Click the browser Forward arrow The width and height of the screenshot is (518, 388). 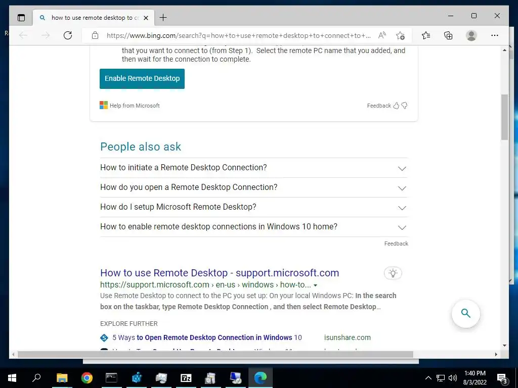(x=46, y=35)
